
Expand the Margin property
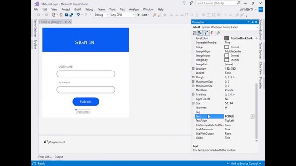[x=193, y=77]
